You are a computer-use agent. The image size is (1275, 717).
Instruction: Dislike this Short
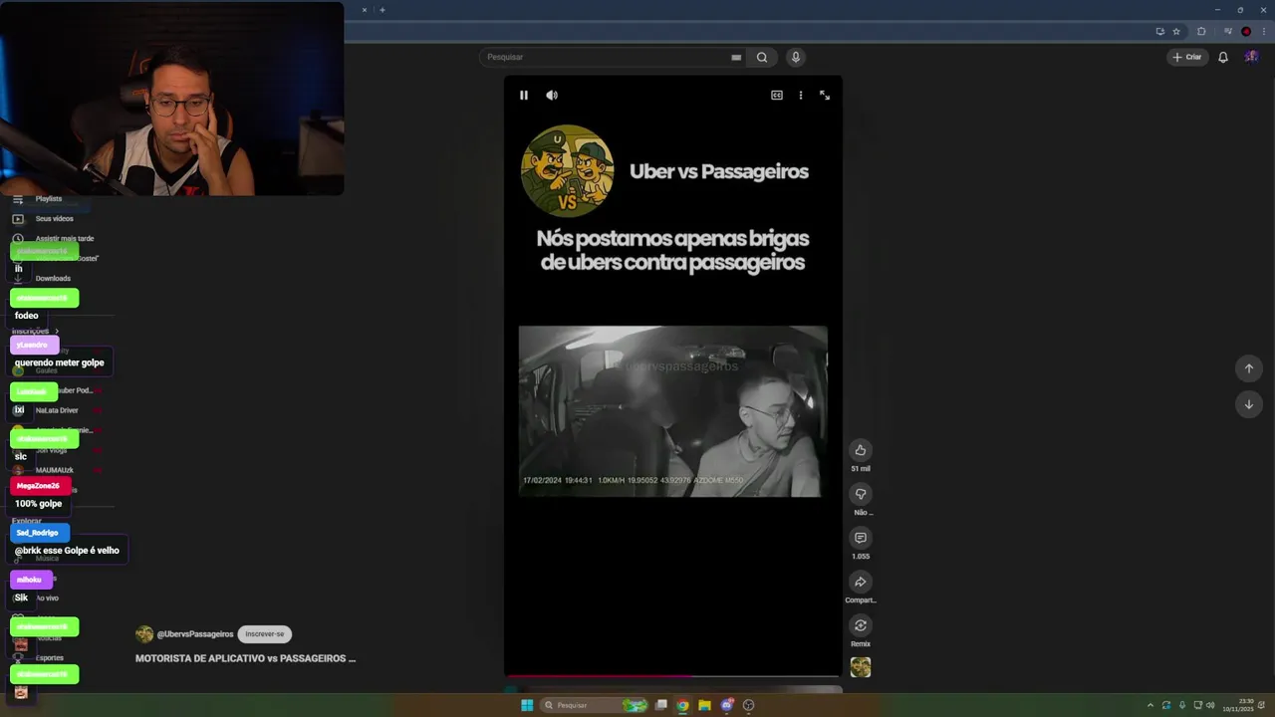861,494
